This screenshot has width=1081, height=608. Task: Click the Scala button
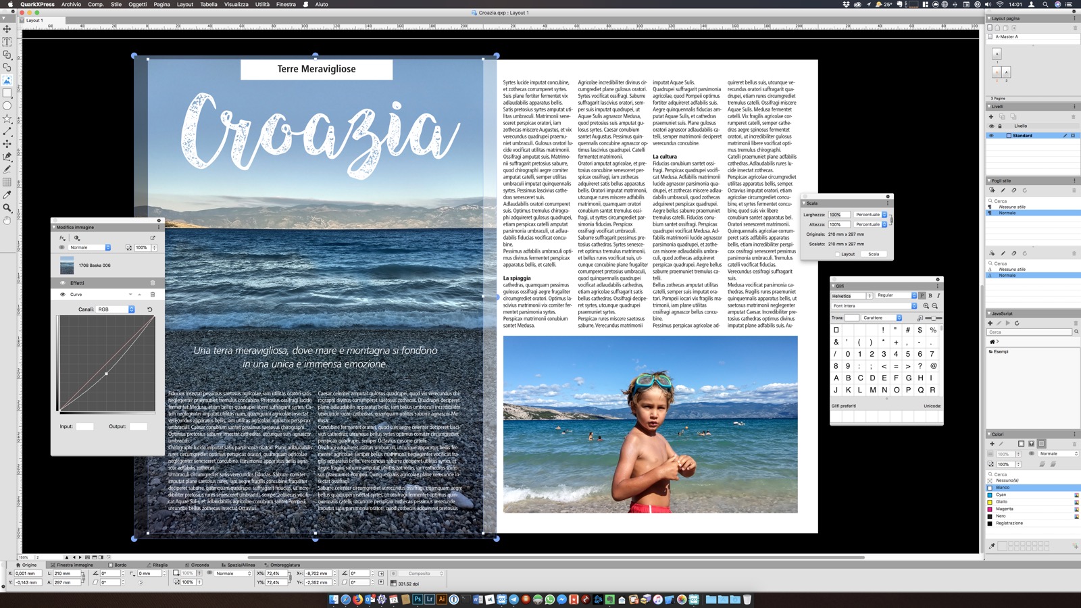pyautogui.click(x=874, y=254)
